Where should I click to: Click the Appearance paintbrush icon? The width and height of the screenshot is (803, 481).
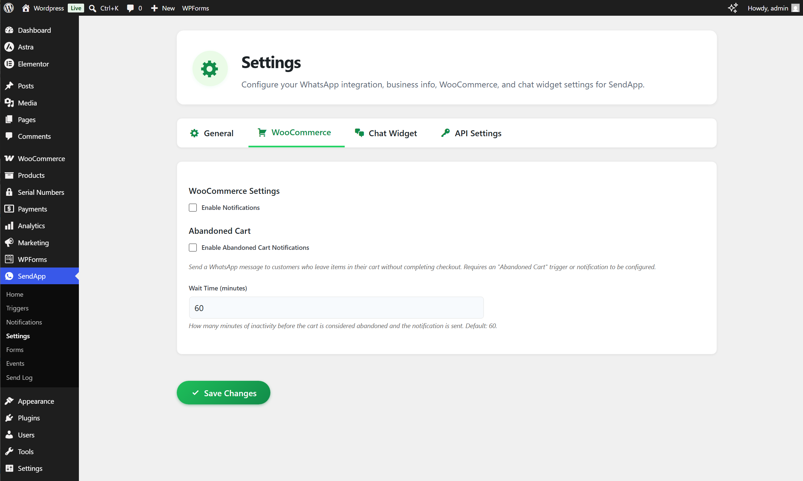9,401
